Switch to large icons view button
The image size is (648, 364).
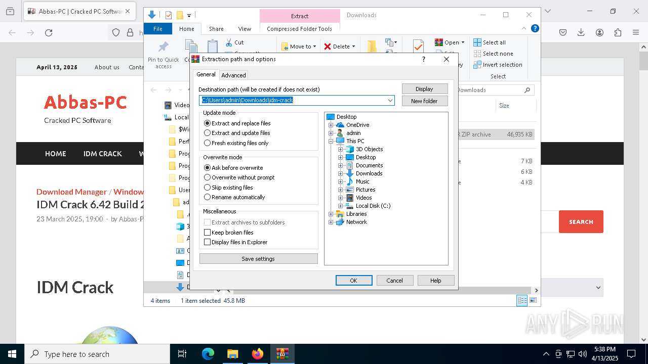(533, 300)
